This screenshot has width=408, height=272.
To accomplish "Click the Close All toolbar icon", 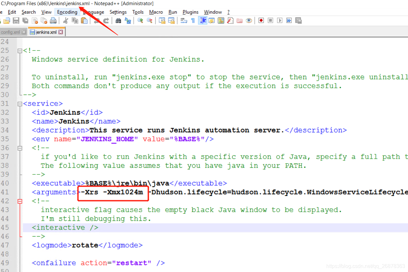I will coord(44,21).
